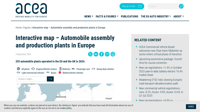Image resolution: width=200 pixels, height=112 pixels.
Task: Open the NEWS dropdown menu
Action: pos(89,16)
